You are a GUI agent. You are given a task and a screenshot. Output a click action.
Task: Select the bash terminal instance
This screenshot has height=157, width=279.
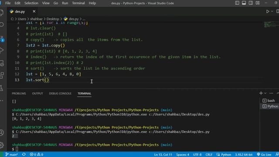(x=269, y=101)
